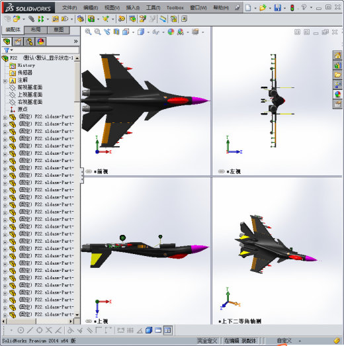Image resolution: width=344 pixels, height=346 pixels.
Task: Open the 视图(V) menu
Action: click(112, 8)
